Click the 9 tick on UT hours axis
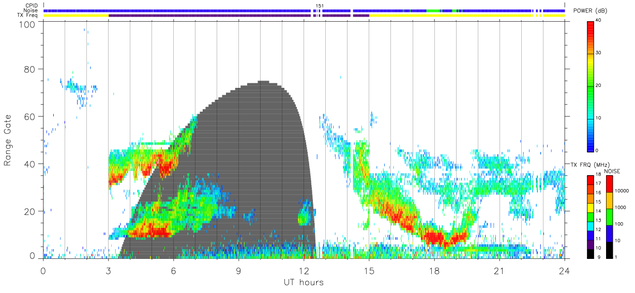Viewport: 635px width, 293px height. click(238, 270)
